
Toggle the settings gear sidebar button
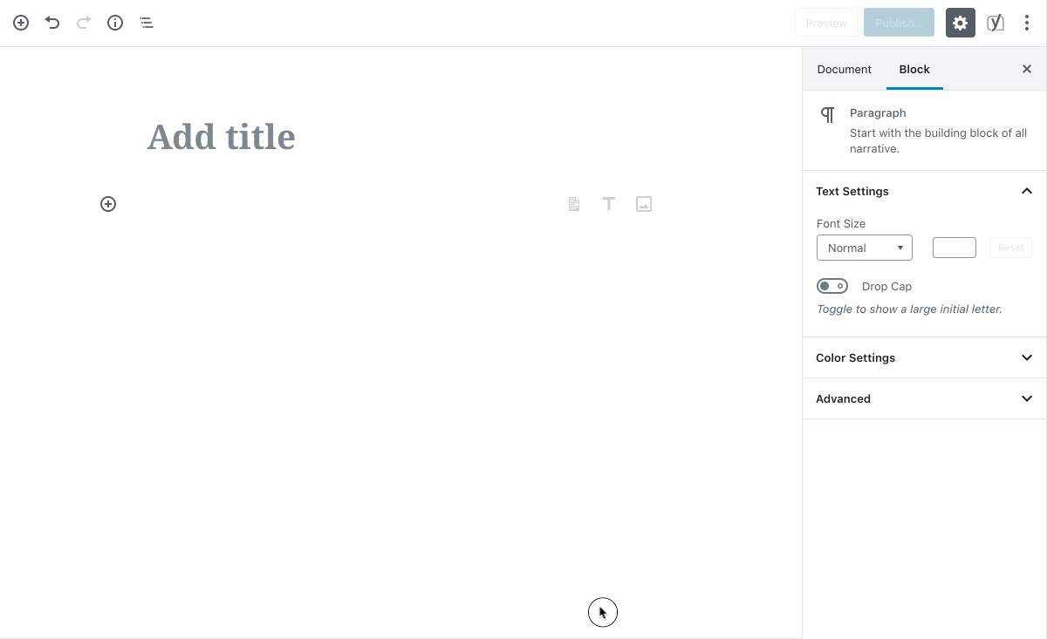[x=960, y=23]
